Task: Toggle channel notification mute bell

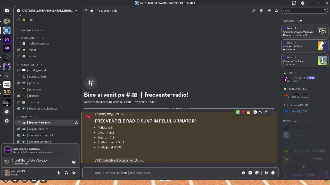Action: pyautogui.click(x=261, y=11)
